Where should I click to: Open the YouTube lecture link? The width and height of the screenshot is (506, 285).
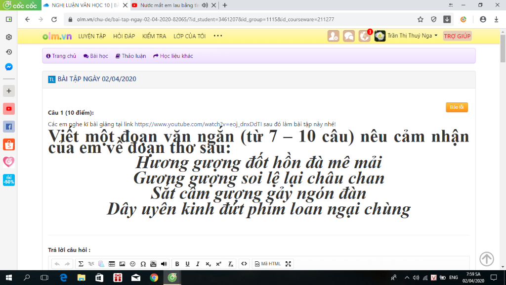point(198,124)
